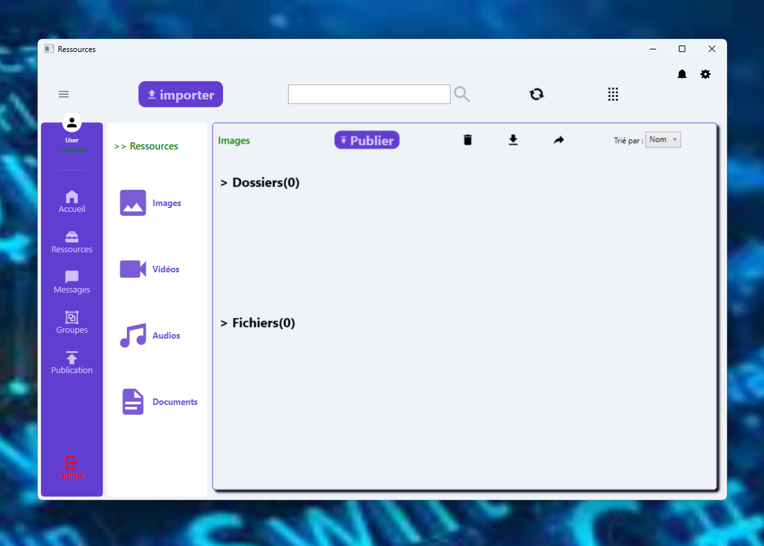
Task: Start a search with the magnifier icon
Action: click(x=462, y=94)
